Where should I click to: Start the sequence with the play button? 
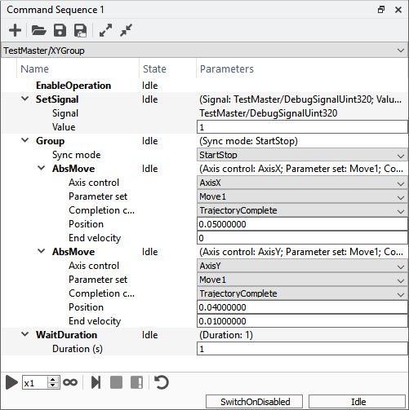11,382
